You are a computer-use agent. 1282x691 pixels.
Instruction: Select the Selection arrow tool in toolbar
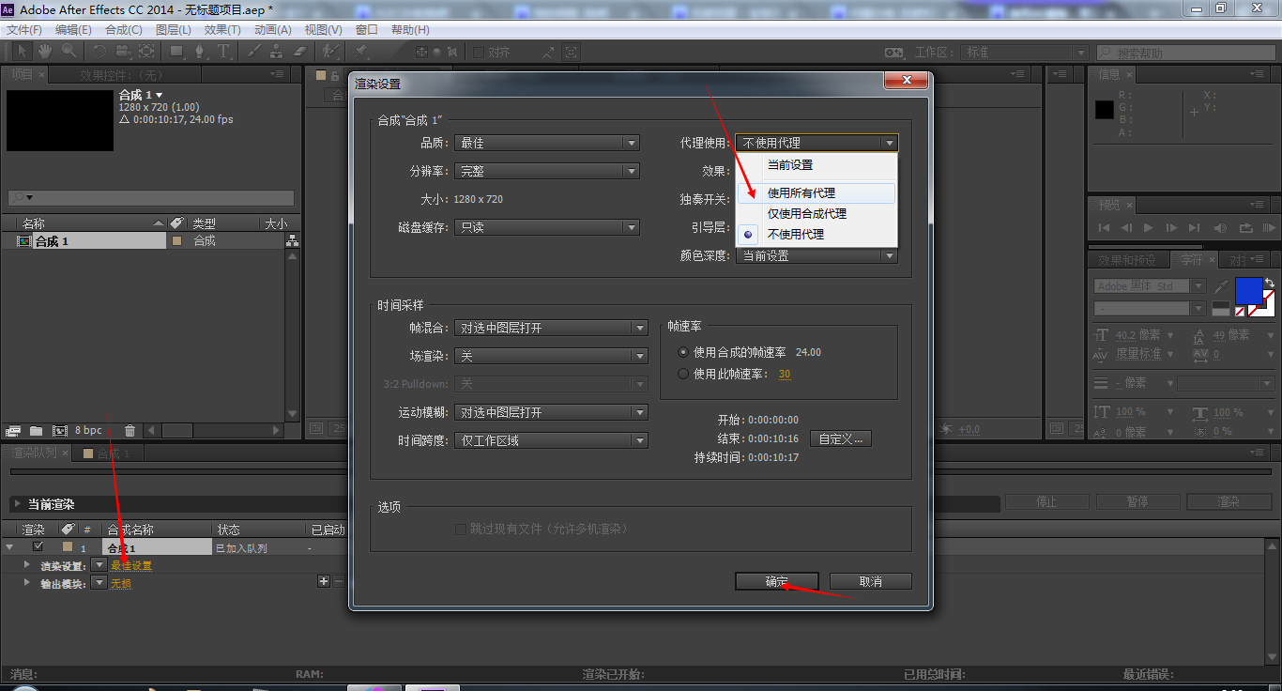pos(22,52)
